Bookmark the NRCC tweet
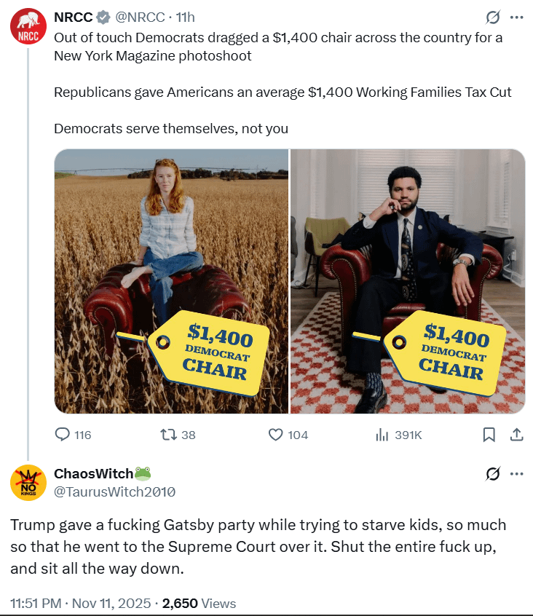This screenshot has height=616, width=533. point(489,435)
